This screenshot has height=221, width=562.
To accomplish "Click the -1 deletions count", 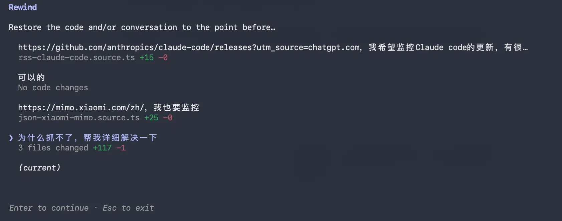I will click(121, 148).
